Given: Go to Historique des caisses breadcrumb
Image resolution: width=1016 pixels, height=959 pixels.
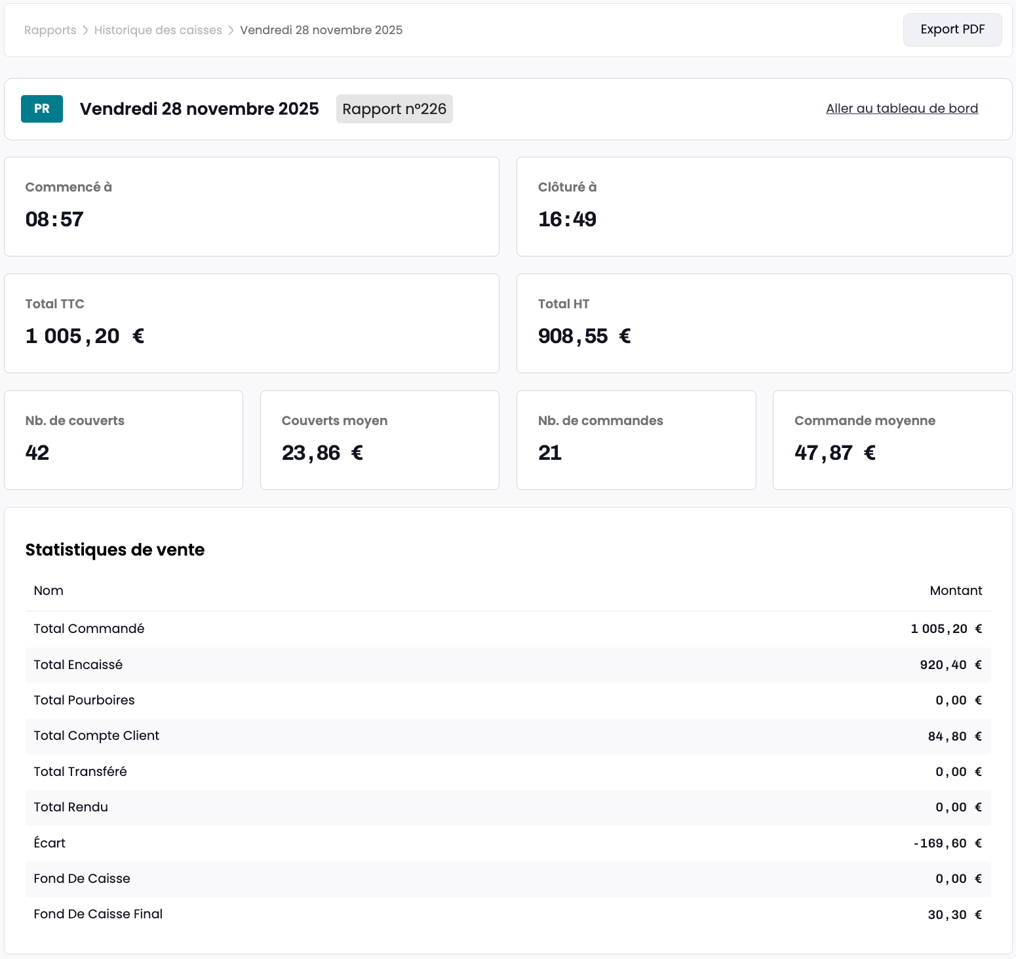Looking at the screenshot, I should (158, 30).
